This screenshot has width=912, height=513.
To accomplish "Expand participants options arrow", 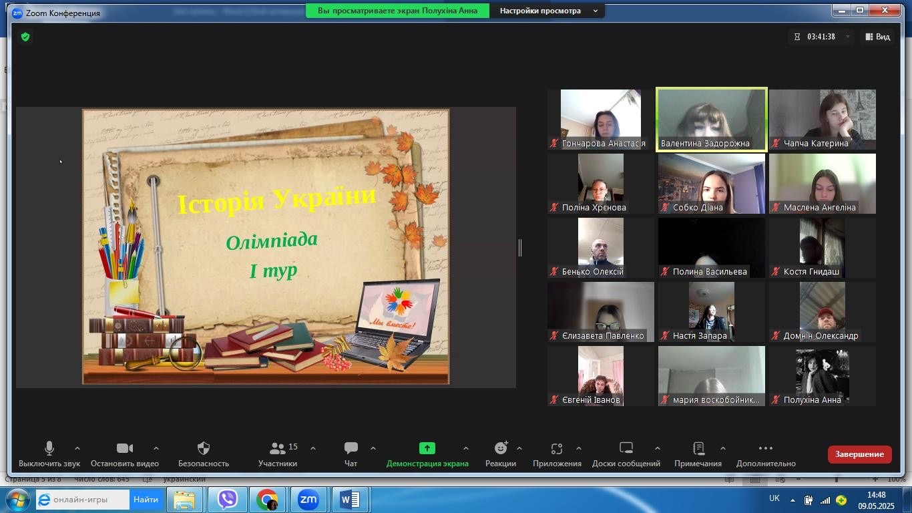I will click(x=313, y=449).
